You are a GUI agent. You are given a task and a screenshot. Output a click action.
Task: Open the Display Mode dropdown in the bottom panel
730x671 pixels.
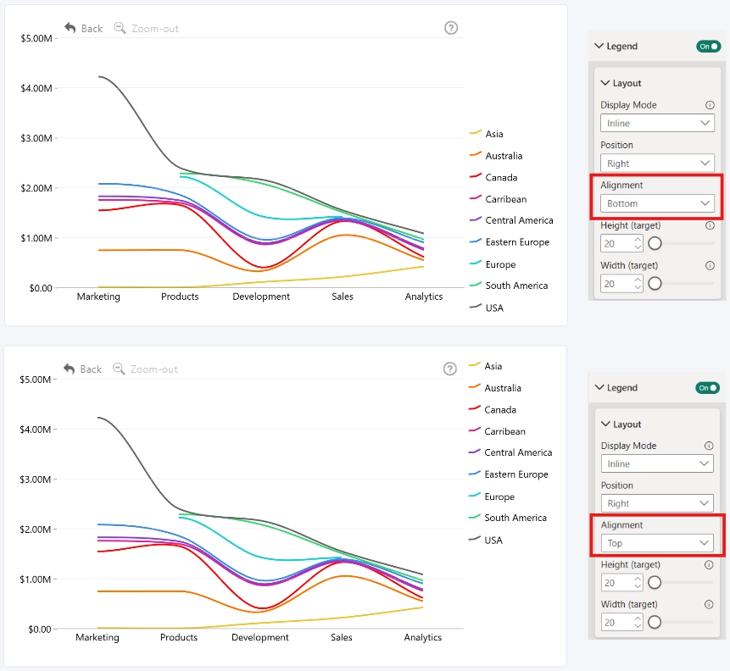[657, 464]
